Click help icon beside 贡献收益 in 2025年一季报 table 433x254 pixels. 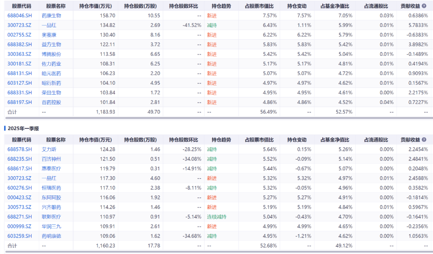424,140
